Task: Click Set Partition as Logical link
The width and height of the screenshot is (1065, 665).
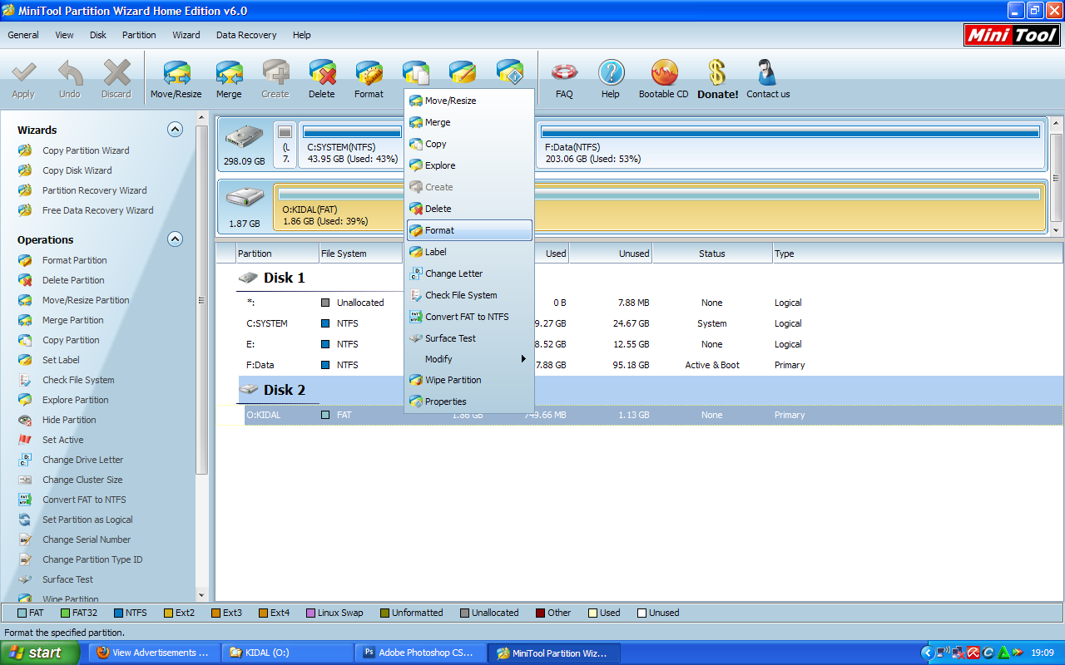Action: [x=87, y=520]
